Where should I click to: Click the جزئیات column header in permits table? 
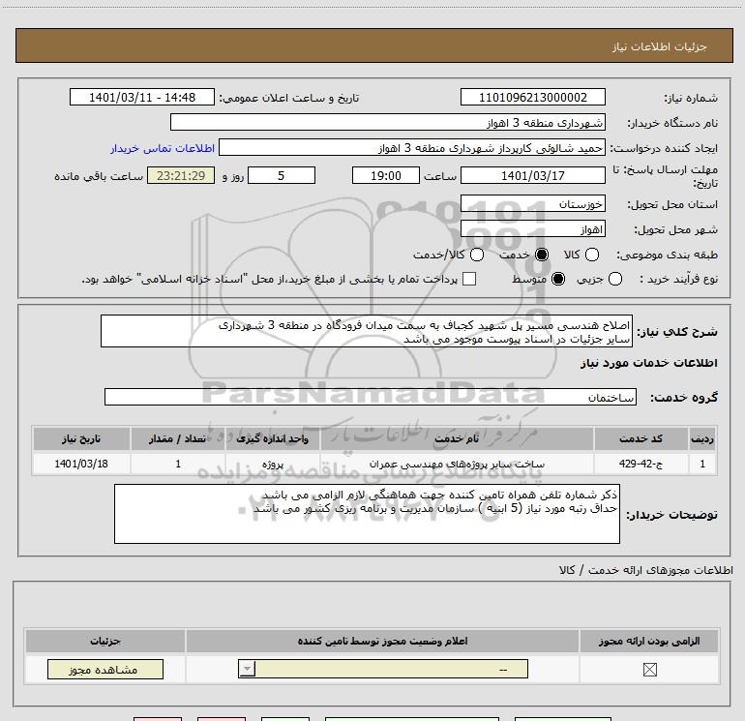[x=105, y=641]
